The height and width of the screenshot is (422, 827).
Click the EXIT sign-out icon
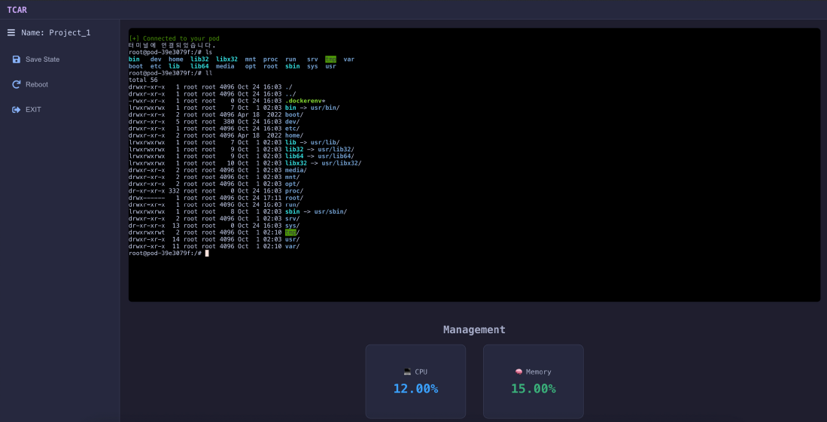(x=16, y=110)
